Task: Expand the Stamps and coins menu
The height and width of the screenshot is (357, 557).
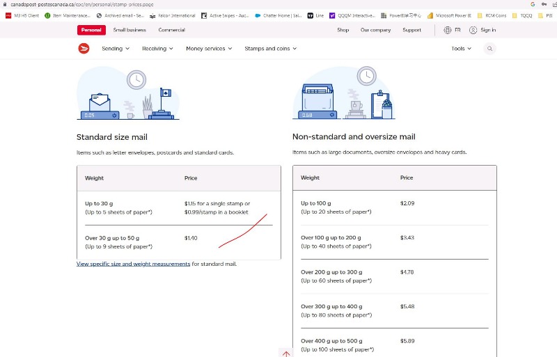Action: coord(270,49)
